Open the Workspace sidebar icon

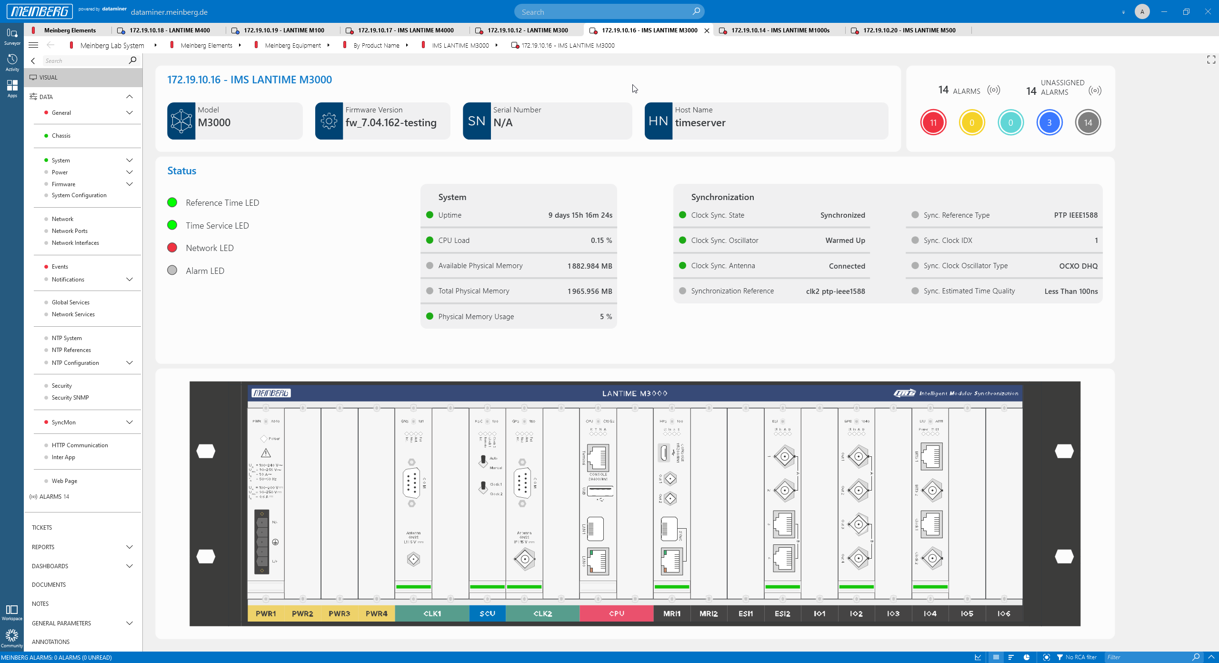(x=12, y=613)
